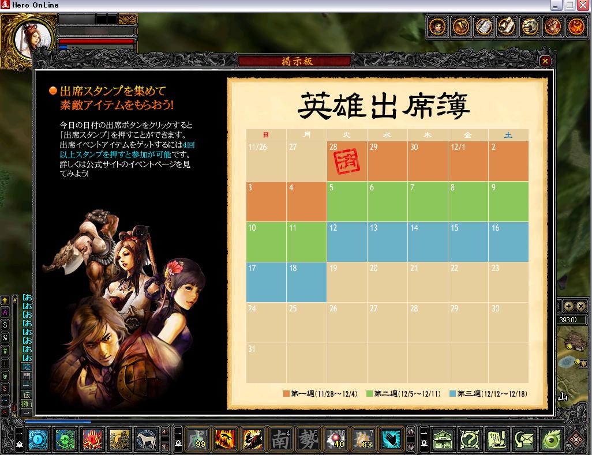Toggle the # chat channel filter
This screenshot has height=455, width=592.
[5, 351]
